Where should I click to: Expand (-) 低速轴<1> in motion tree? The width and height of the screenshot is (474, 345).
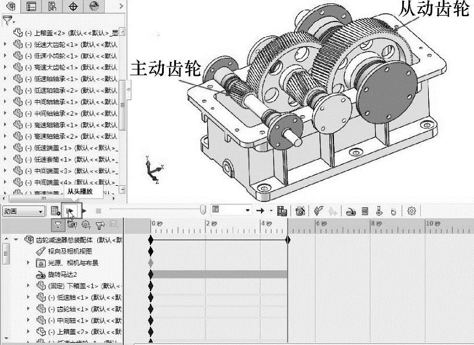28,297
